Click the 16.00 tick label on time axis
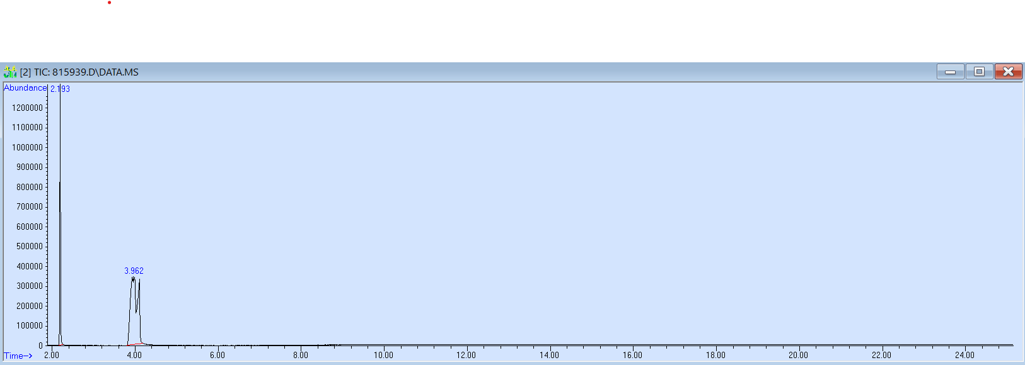 tap(632, 355)
